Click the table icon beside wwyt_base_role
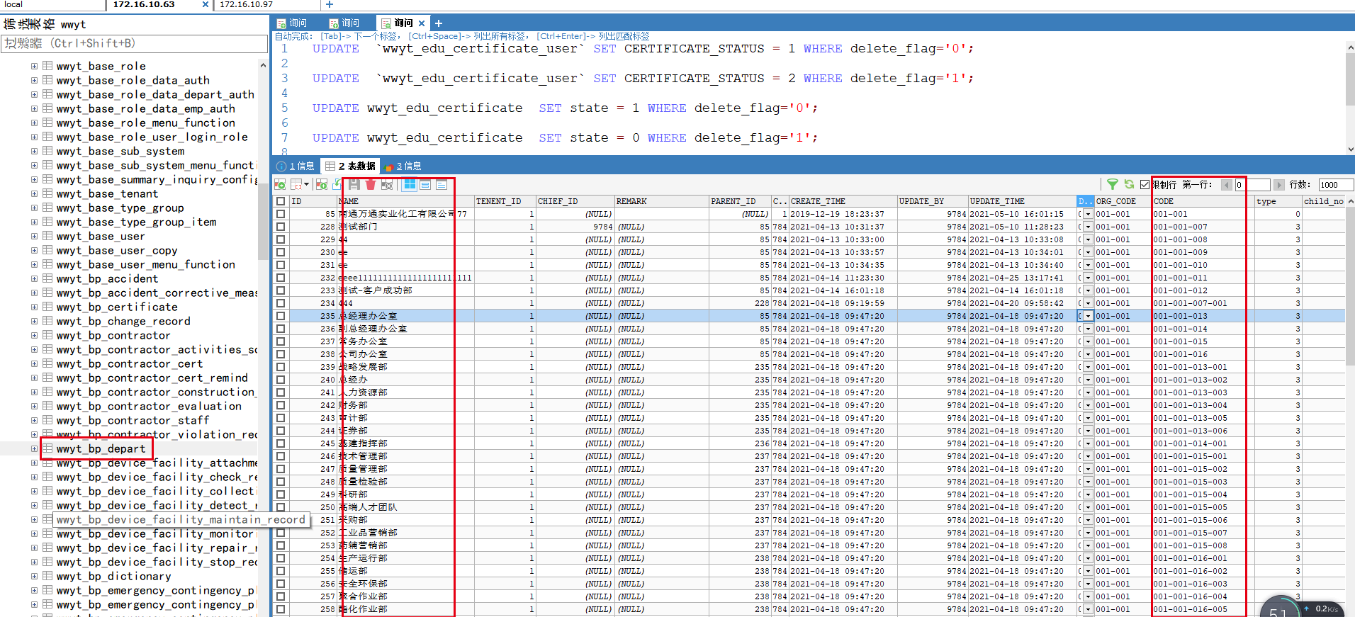1355x617 pixels. 47,66
